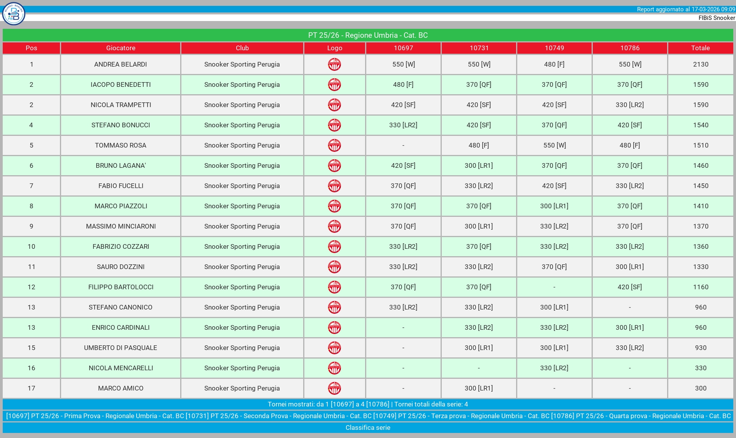Click the 10786 tournament column header

point(630,48)
